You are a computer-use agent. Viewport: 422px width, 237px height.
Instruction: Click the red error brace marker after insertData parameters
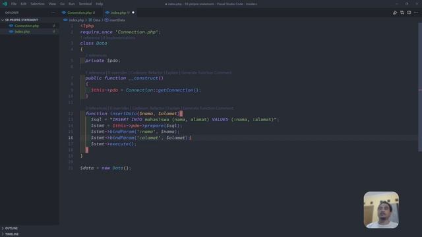coord(181,114)
